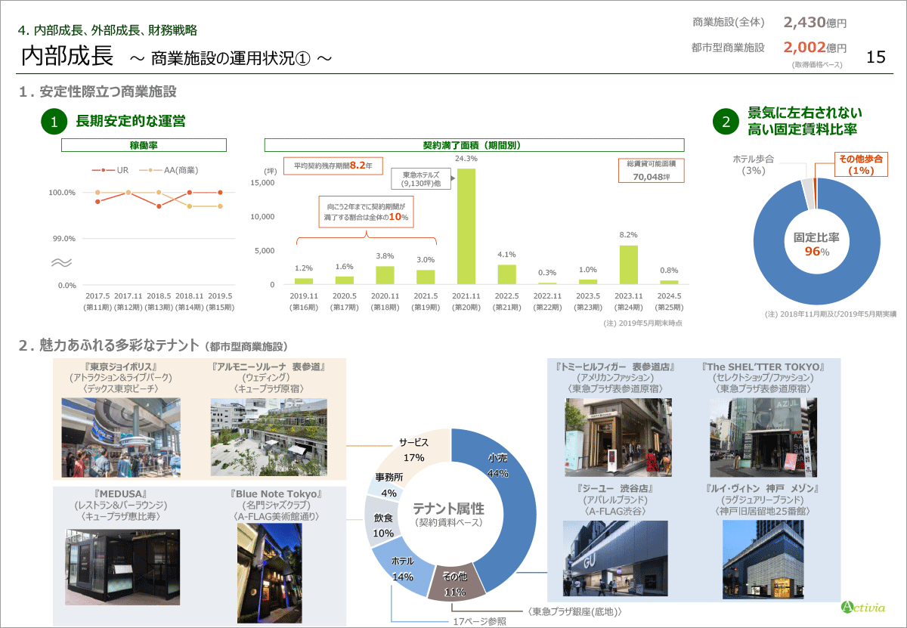Click the green circled number 2 badge
The width and height of the screenshot is (907, 628).
[x=726, y=122]
